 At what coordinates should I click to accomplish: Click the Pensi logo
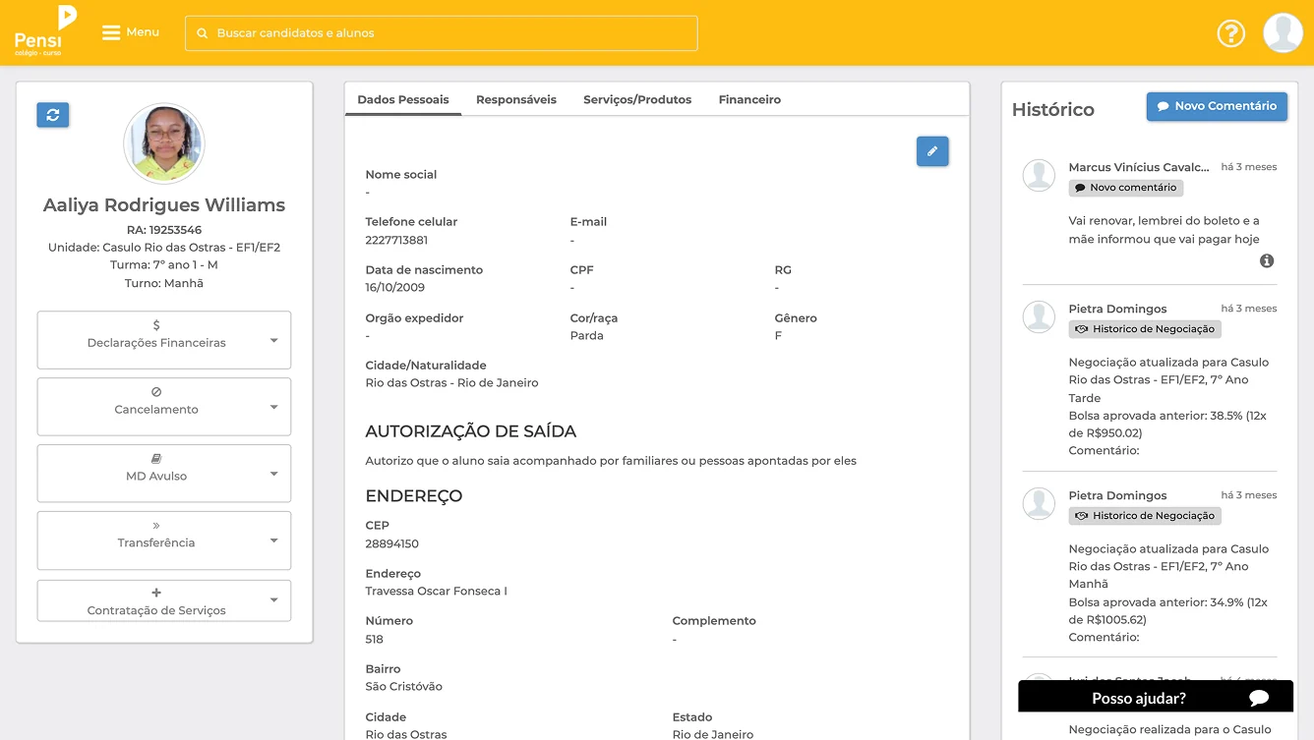[x=45, y=31]
